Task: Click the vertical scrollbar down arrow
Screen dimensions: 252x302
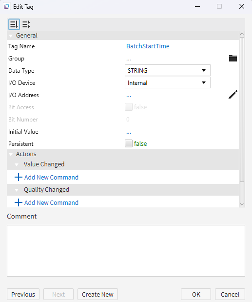Action: (242, 204)
